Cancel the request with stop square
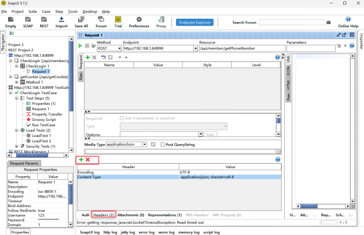The width and height of the screenshot is (364, 235). [87, 46]
